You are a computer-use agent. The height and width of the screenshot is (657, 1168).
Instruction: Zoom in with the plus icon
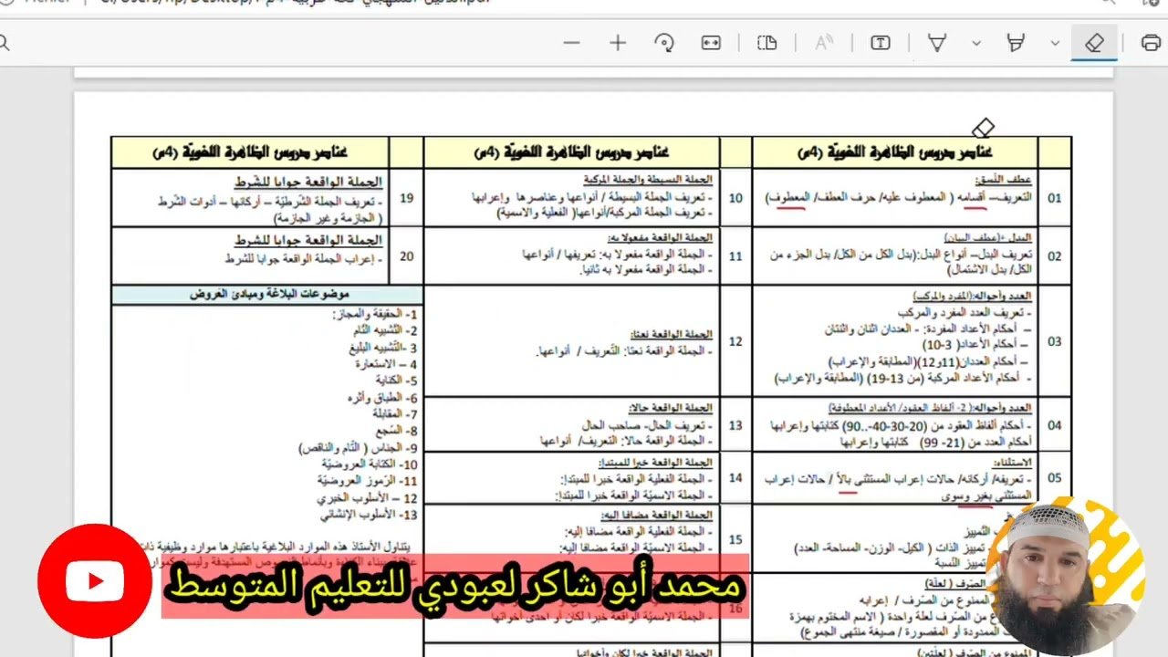(618, 43)
